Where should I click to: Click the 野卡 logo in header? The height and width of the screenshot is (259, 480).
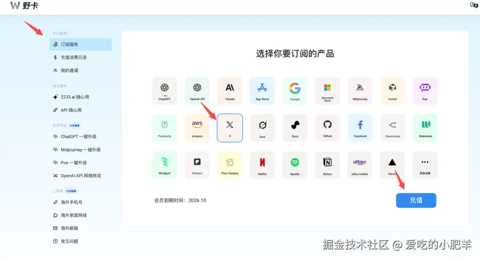point(24,5)
